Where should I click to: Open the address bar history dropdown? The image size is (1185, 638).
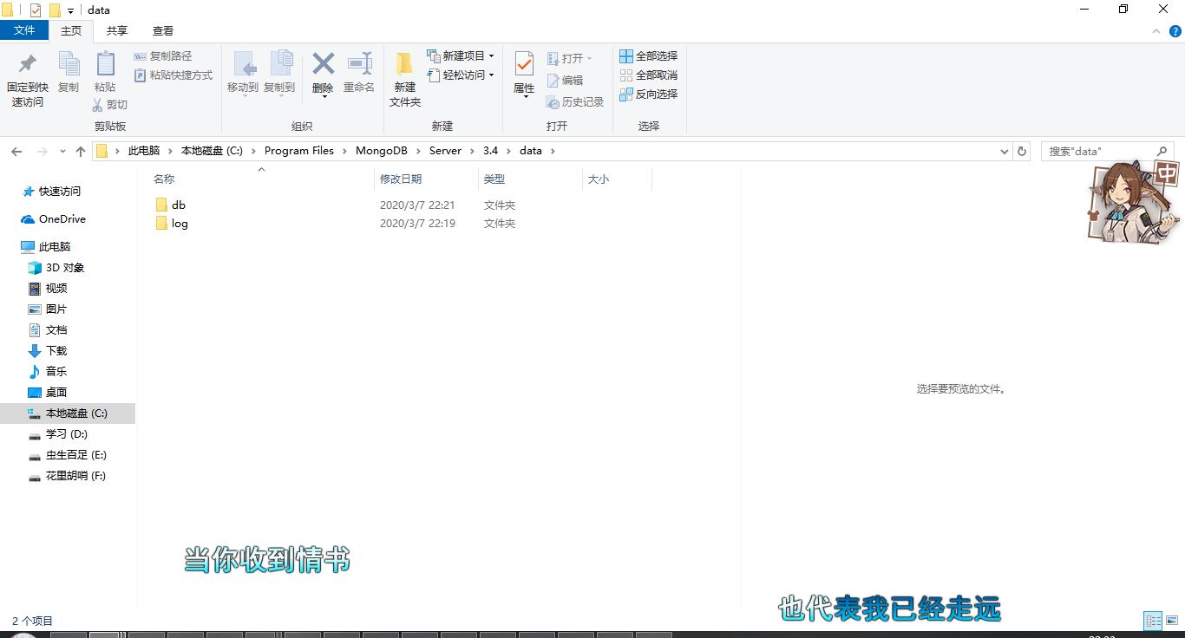click(1004, 150)
